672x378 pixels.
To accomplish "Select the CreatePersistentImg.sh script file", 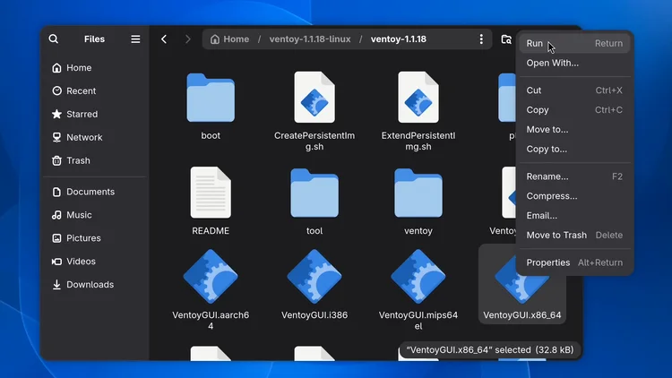I will (314, 97).
